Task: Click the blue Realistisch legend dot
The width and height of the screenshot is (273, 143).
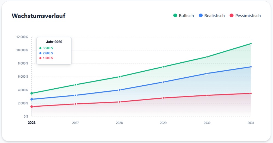Action: (201, 16)
